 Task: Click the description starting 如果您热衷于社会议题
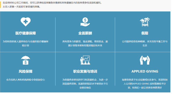(145, 84)
